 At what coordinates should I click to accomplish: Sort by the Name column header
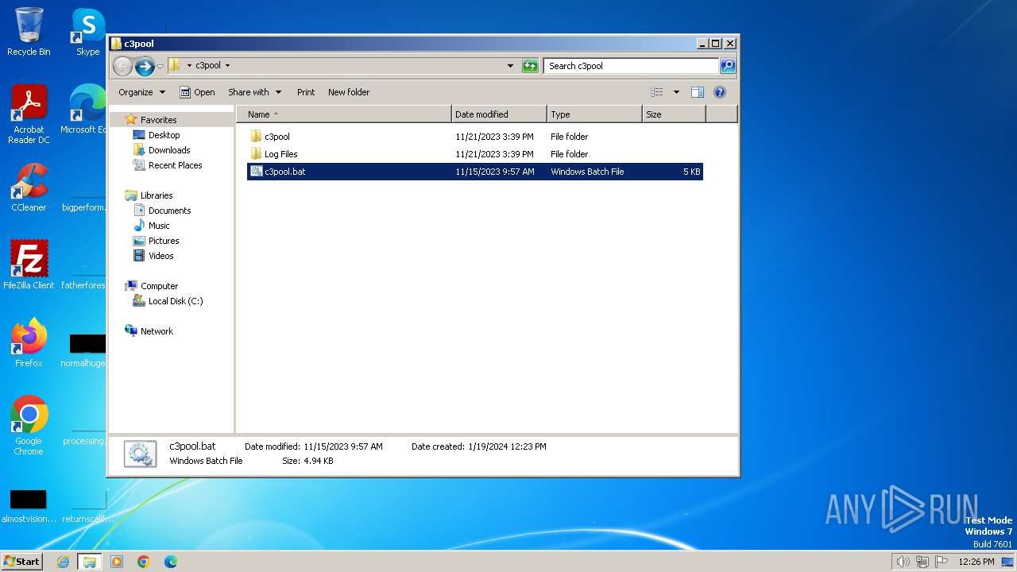tap(343, 114)
